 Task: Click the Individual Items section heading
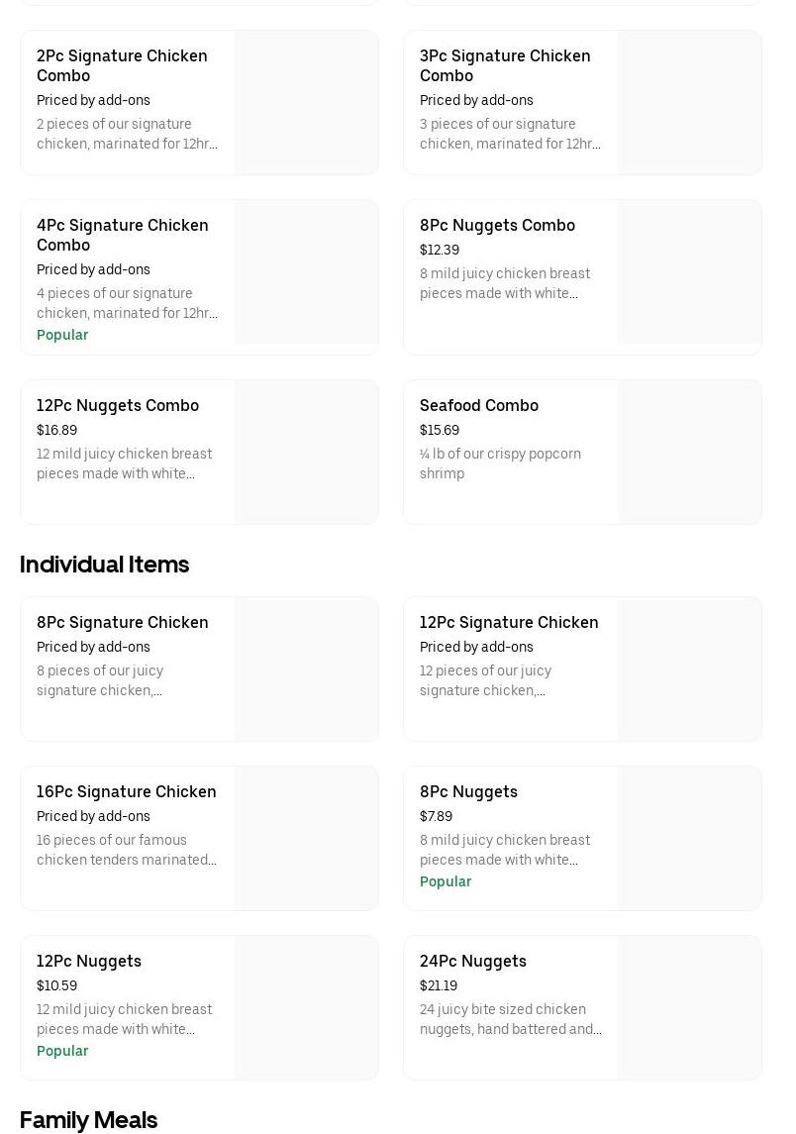104,565
